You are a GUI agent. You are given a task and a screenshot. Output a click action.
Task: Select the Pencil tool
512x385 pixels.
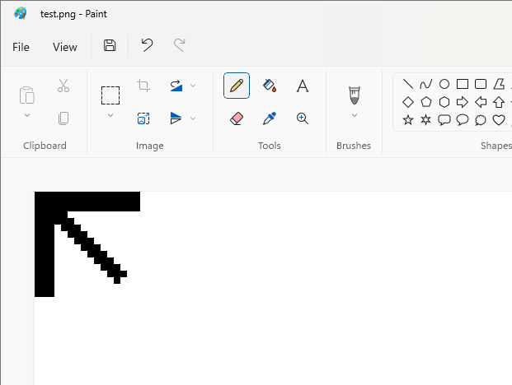237,86
